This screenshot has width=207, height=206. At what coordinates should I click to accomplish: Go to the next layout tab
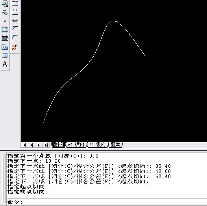(x=39, y=145)
